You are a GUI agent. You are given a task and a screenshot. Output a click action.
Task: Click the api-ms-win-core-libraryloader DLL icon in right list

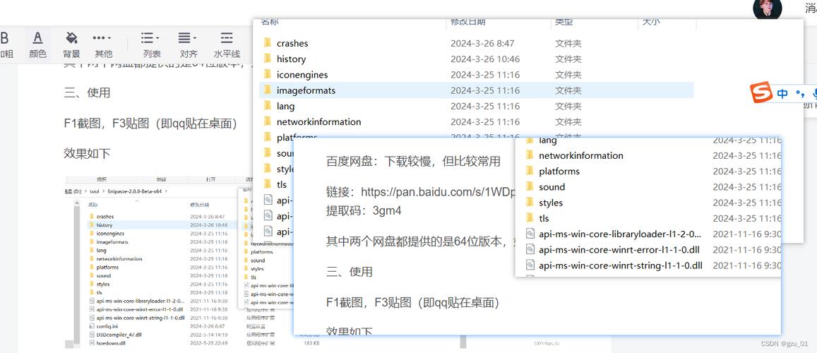(530, 234)
